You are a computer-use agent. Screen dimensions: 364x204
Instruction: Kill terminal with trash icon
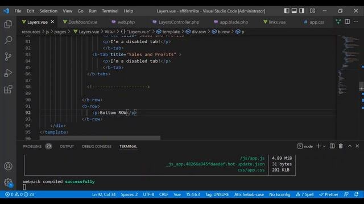(x=341, y=146)
